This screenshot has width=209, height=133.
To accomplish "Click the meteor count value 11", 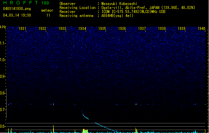I will pyautogui.click(x=49, y=15).
